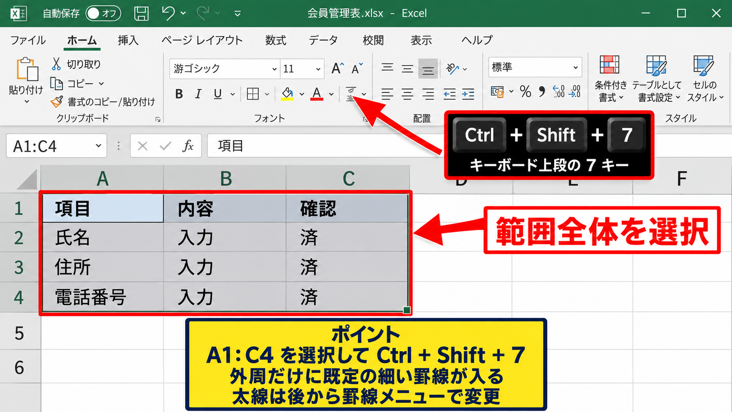Click the Paste clipboard icon
Screen dimensions: 732x412
27,69
